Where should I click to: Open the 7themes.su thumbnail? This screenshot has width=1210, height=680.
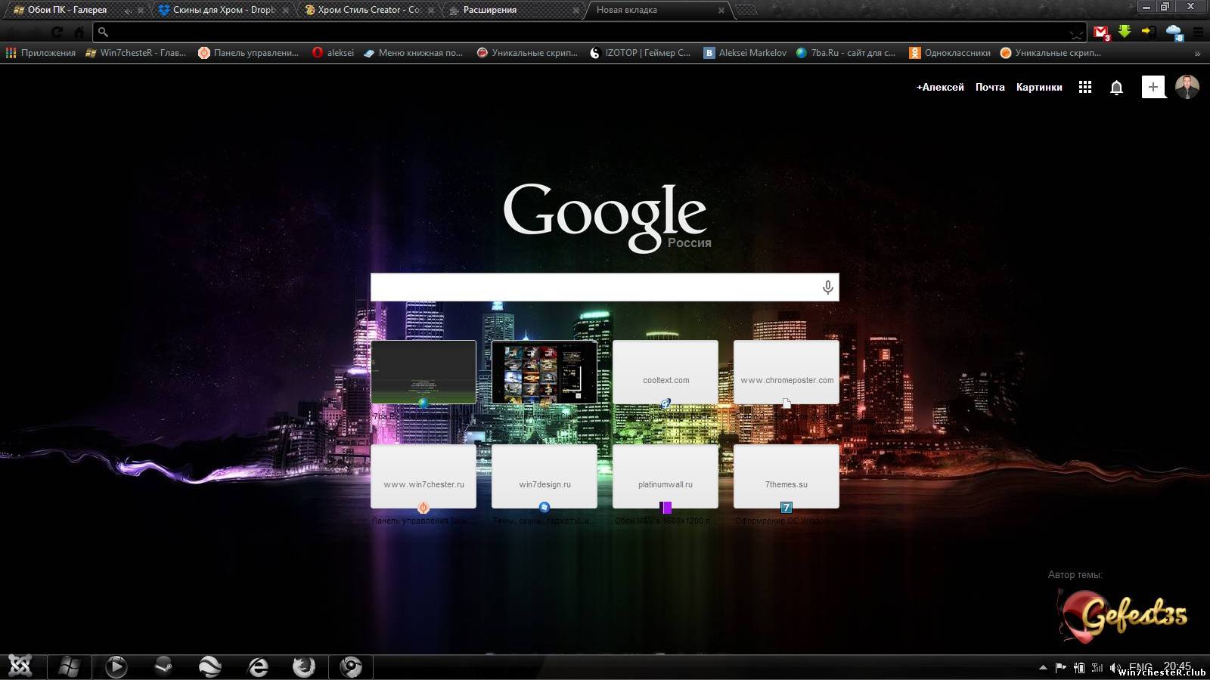coord(786,476)
